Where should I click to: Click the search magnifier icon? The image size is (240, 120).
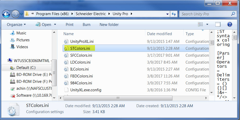point(233,14)
